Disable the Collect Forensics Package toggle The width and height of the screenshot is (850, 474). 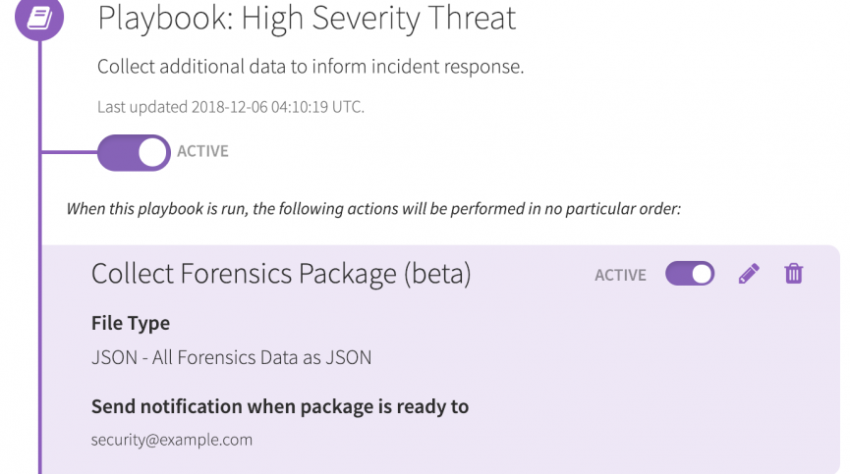click(690, 274)
